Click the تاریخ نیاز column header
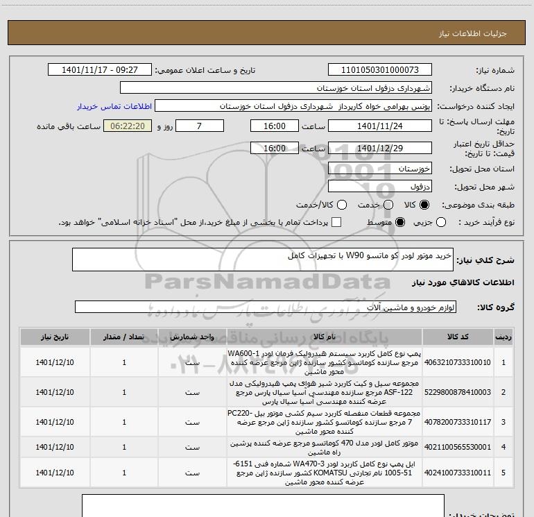Viewport: 534px width, 517px height. tap(55, 337)
